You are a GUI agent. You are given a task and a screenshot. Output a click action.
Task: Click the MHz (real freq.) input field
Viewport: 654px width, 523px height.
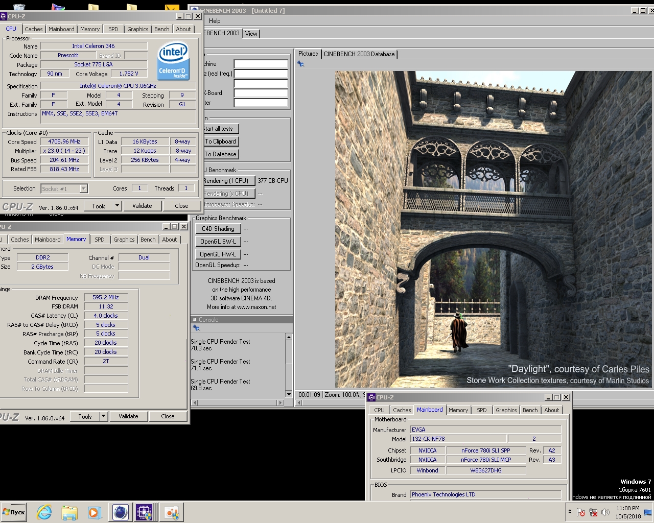261,74
